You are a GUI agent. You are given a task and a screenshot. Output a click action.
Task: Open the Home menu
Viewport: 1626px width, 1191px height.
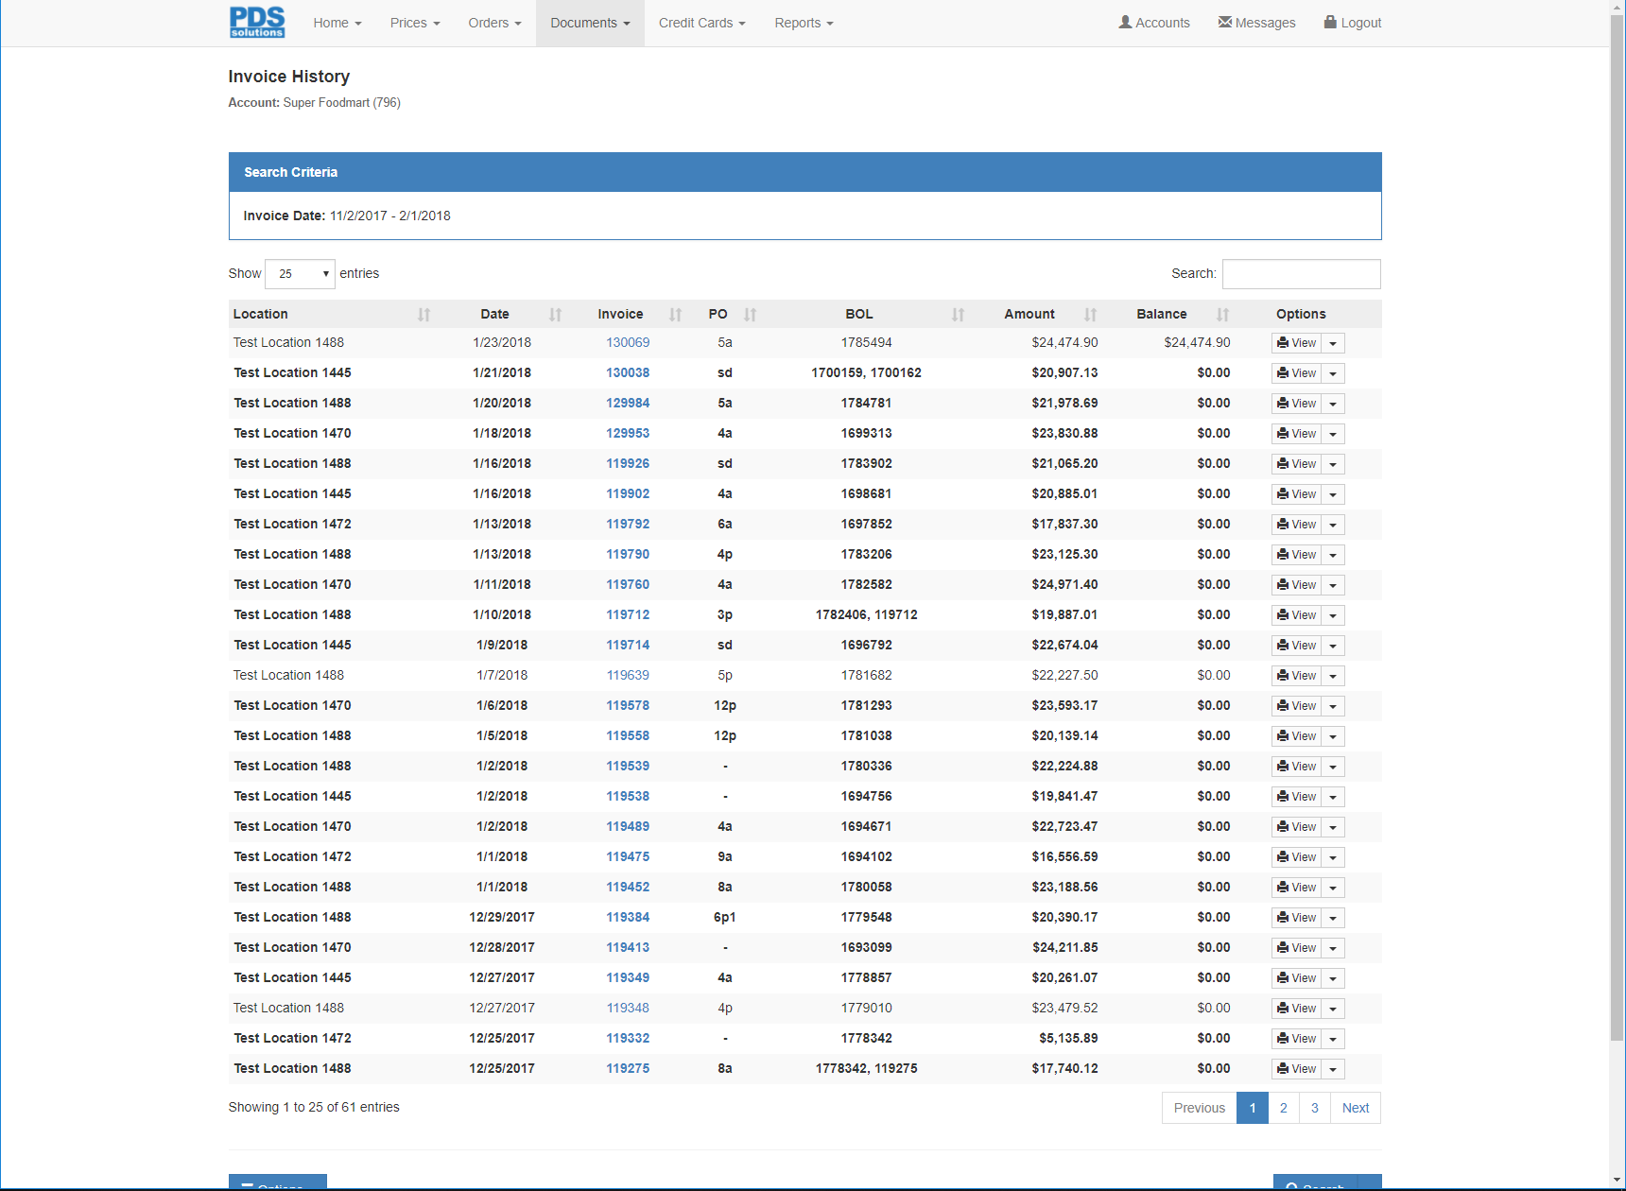click(x=337, y=23)
